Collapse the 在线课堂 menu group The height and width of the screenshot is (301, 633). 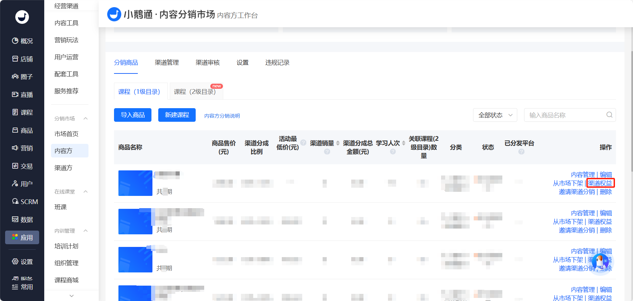(86, 191)
